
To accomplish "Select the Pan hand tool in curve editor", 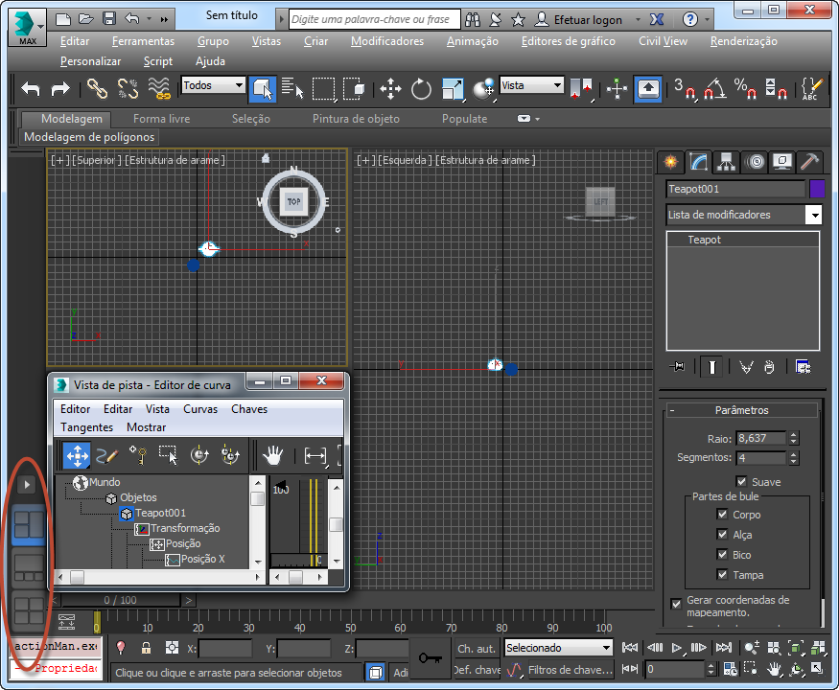I will point(274,455).
